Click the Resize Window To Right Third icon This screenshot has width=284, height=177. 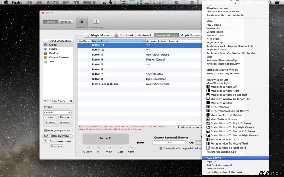208,148
